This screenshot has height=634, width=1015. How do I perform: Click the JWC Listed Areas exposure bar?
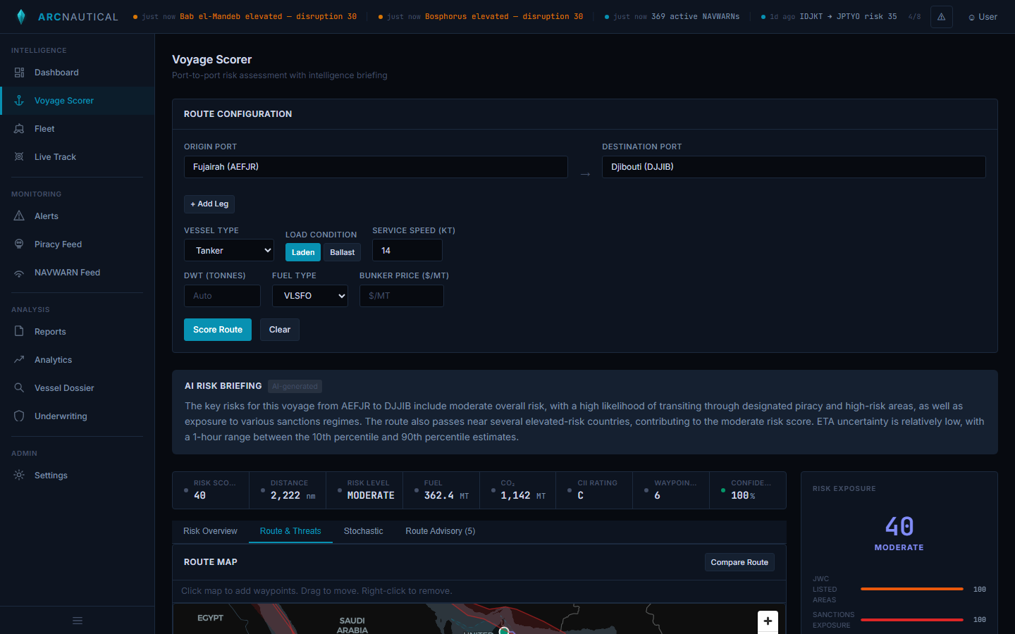pos(911,589)
